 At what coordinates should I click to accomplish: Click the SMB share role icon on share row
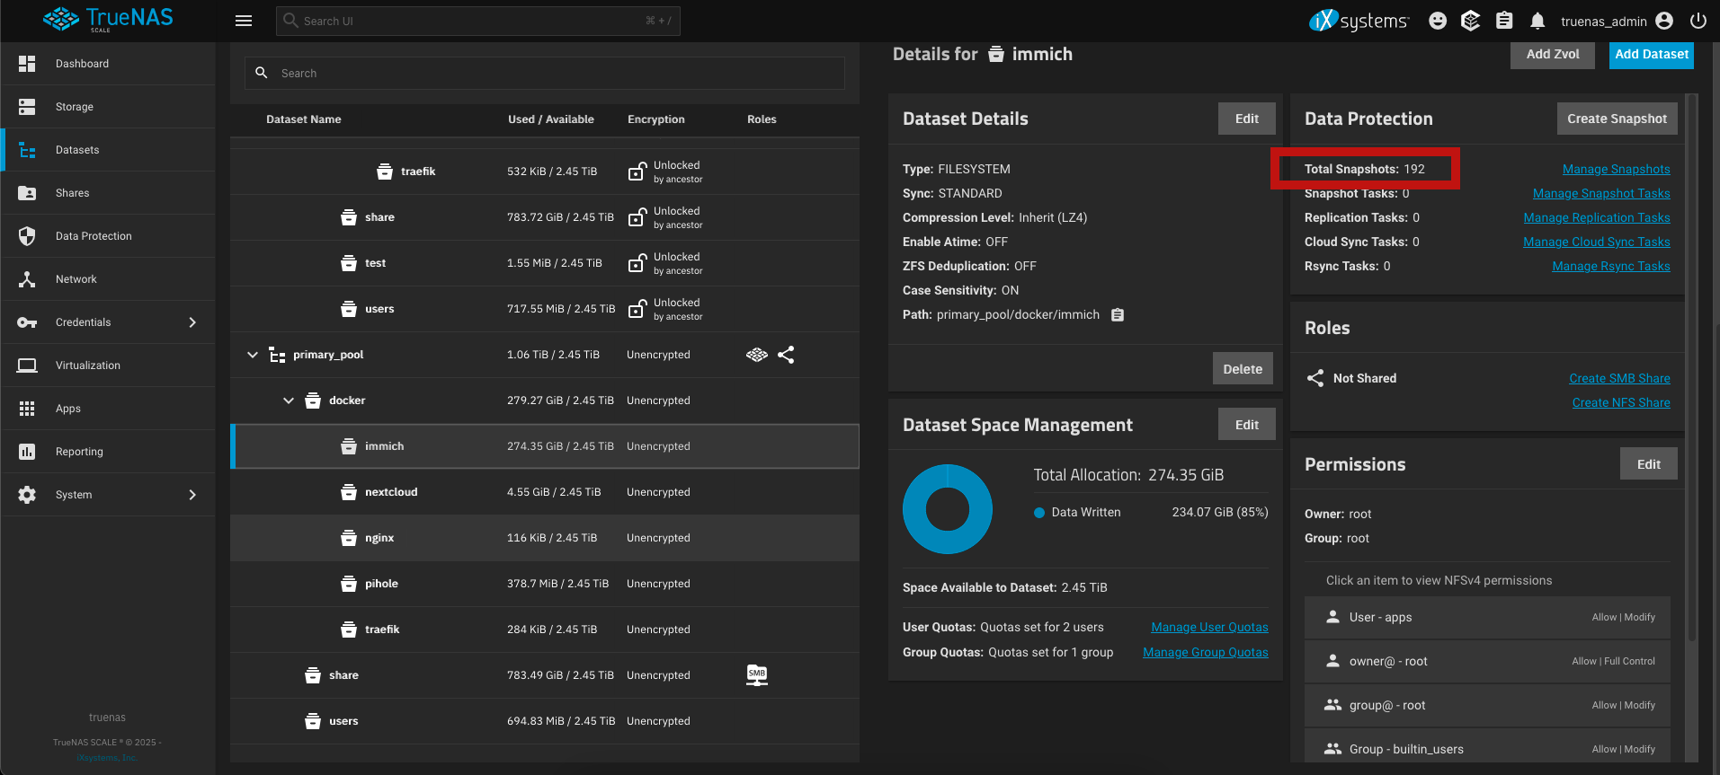click(x=757, y=675)
